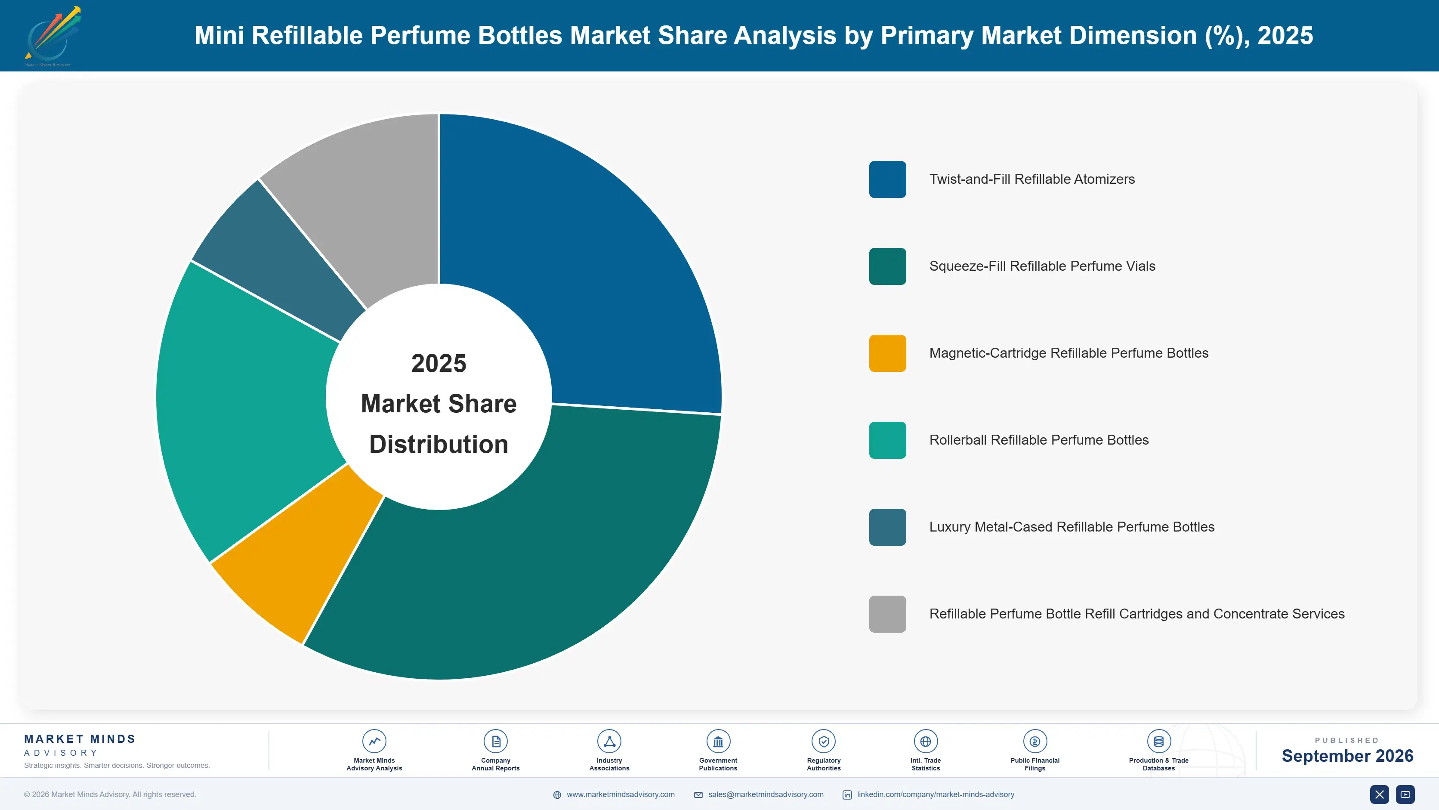Click the Market Minds Advisory logo in header
Viewport: 1439px width, 810px height.
point(52,36)
